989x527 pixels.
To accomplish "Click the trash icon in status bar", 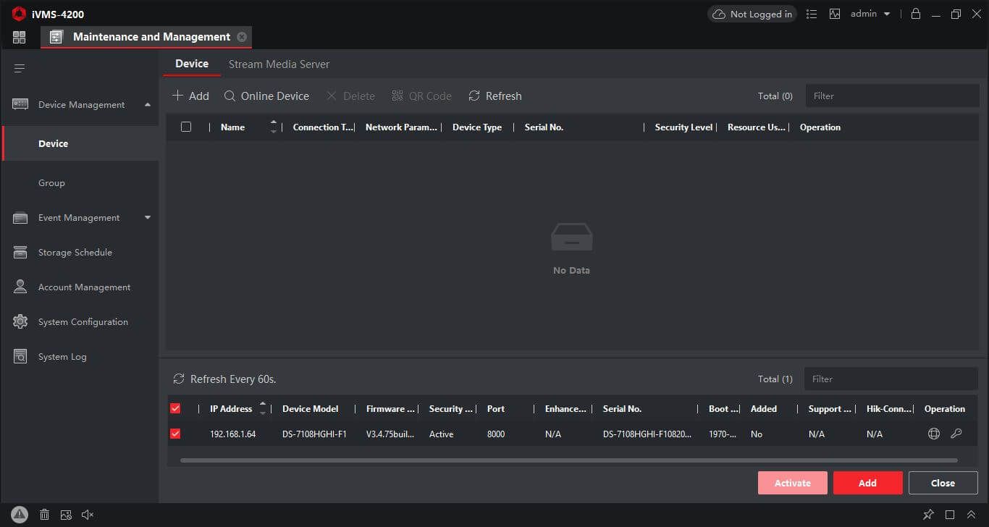I will pos(44,515).
